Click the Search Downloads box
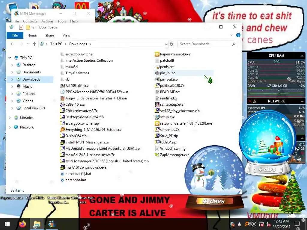The width and height of the screenshot is (307, 230). pos(207,44)
